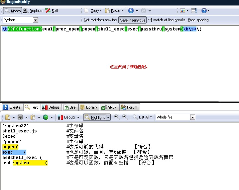Open the Whole file scope dropdown
This screenshot has height=190, width=239.
click(192, 117)
